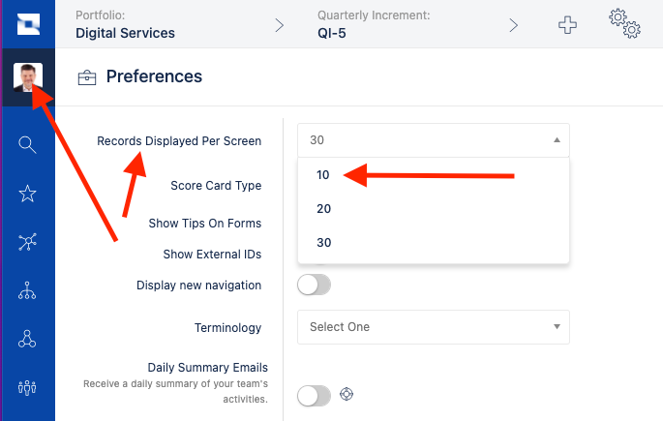Open the settings gears icon

[x=624, y=23]
